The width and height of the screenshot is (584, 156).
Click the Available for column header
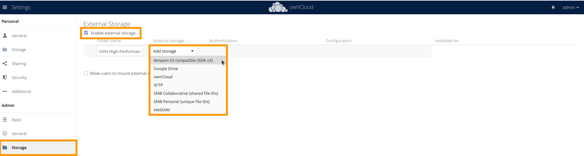[x=447, y=41]
